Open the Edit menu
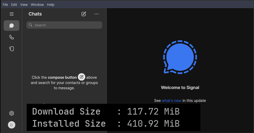This screenshot has height=133, width=254. click(x=14, y=4)
